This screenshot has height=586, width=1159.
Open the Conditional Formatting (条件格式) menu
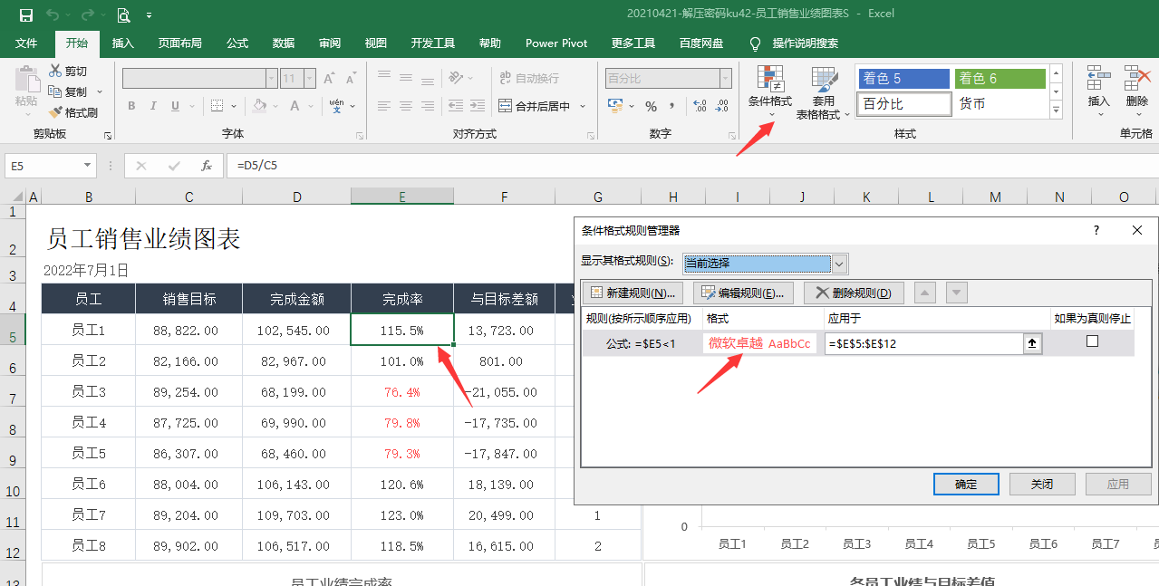point(770,91)
